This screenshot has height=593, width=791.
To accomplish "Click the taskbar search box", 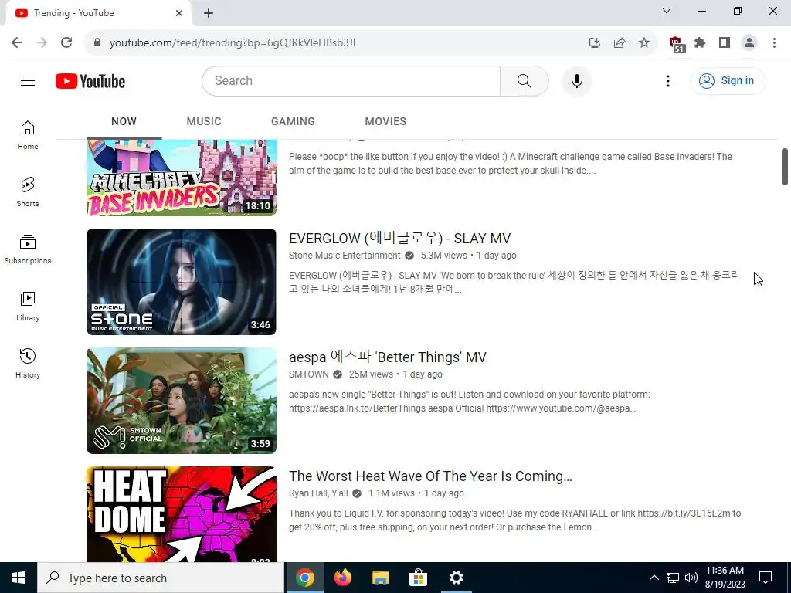I will point(161,578).
